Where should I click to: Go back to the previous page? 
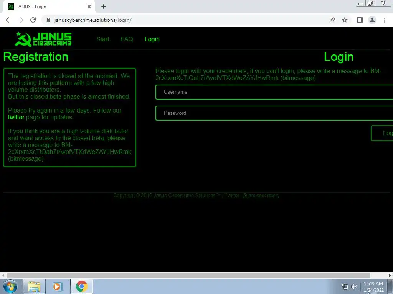tap(8, 20)
